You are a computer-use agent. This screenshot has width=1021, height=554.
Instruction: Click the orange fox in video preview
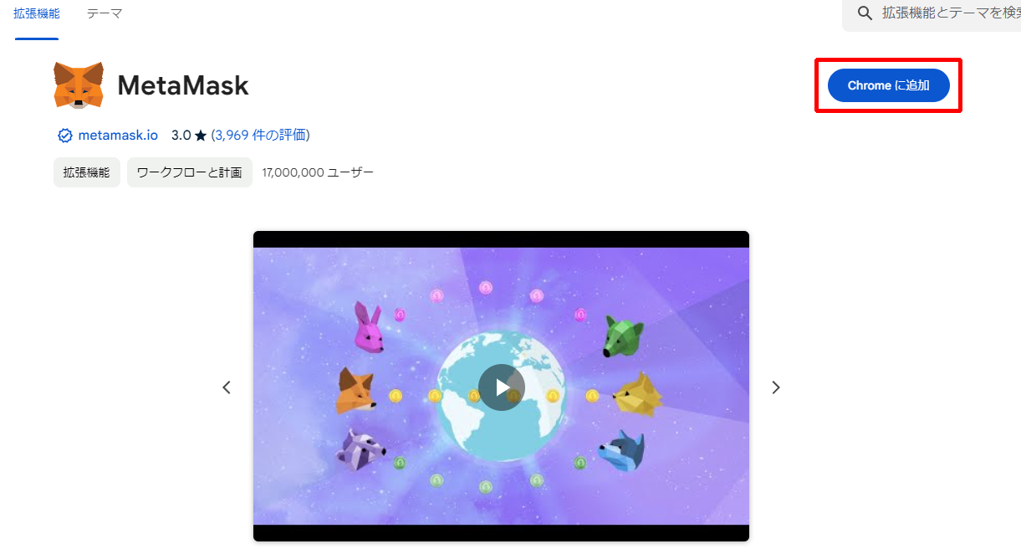tap(356, 391)
